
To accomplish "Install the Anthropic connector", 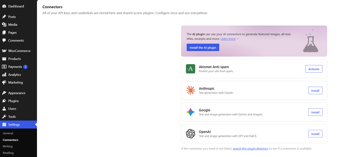I will pyautogui.click(x=315, y=90).
